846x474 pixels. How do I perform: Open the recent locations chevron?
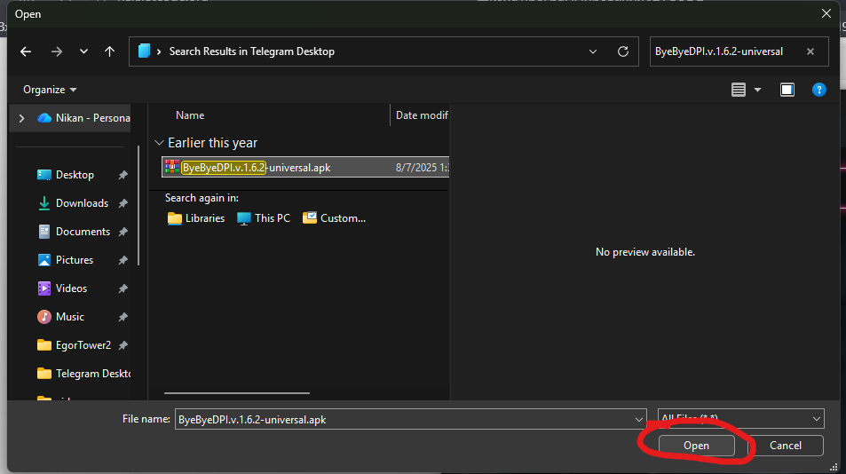tap(83, 51)
